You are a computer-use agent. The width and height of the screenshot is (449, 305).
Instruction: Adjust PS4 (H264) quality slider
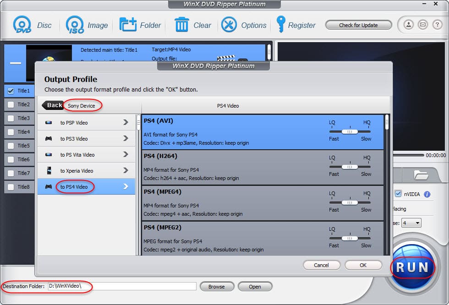(350, 167)
